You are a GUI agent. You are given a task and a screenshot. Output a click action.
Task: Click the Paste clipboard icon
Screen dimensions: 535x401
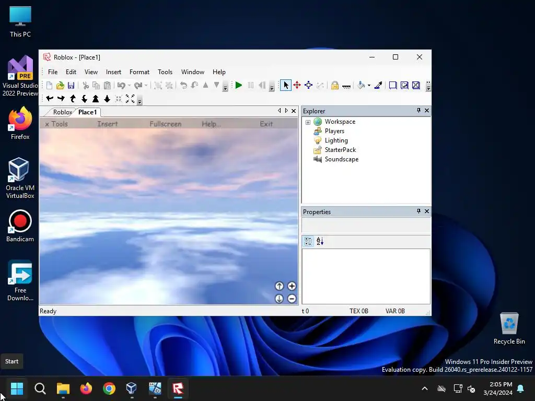coord(107,85)
